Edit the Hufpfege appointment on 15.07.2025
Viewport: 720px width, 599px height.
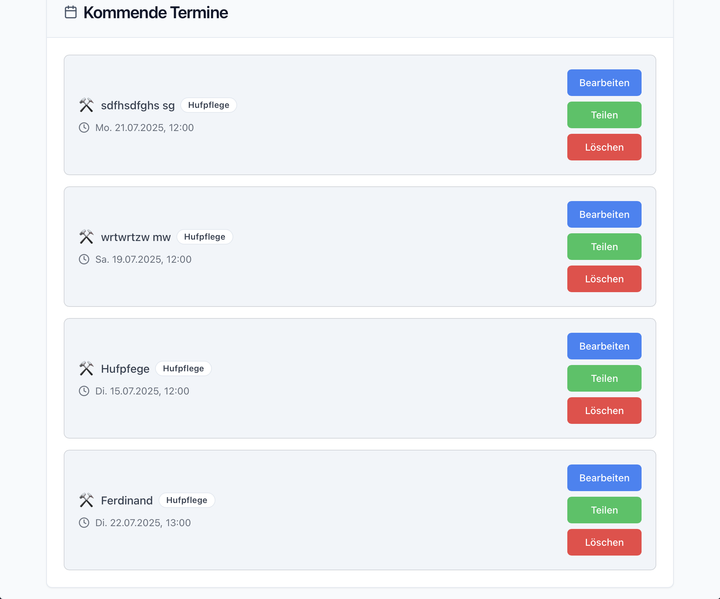point(604,346)
